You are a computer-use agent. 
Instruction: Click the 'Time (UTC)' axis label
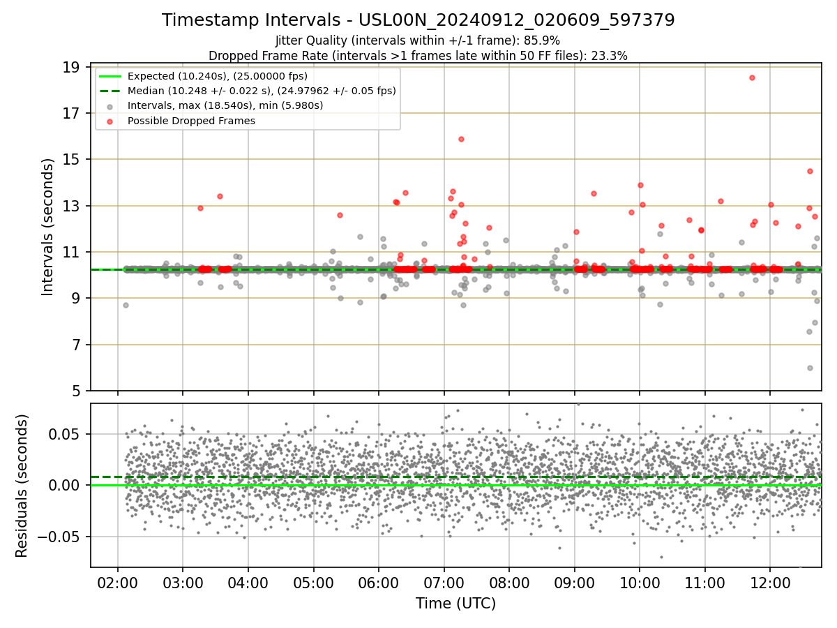coord(455,604)
